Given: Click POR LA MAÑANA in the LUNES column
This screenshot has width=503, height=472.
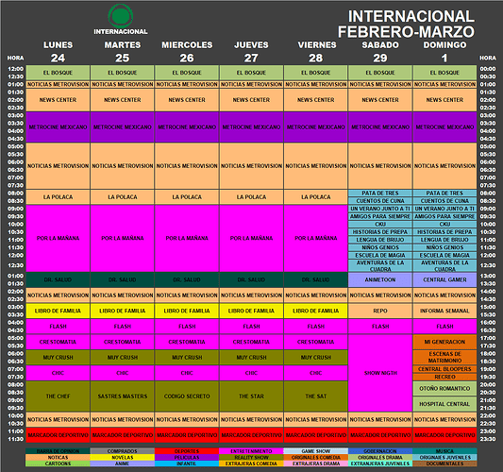Looking at the screenshot, I should point(59,238).
